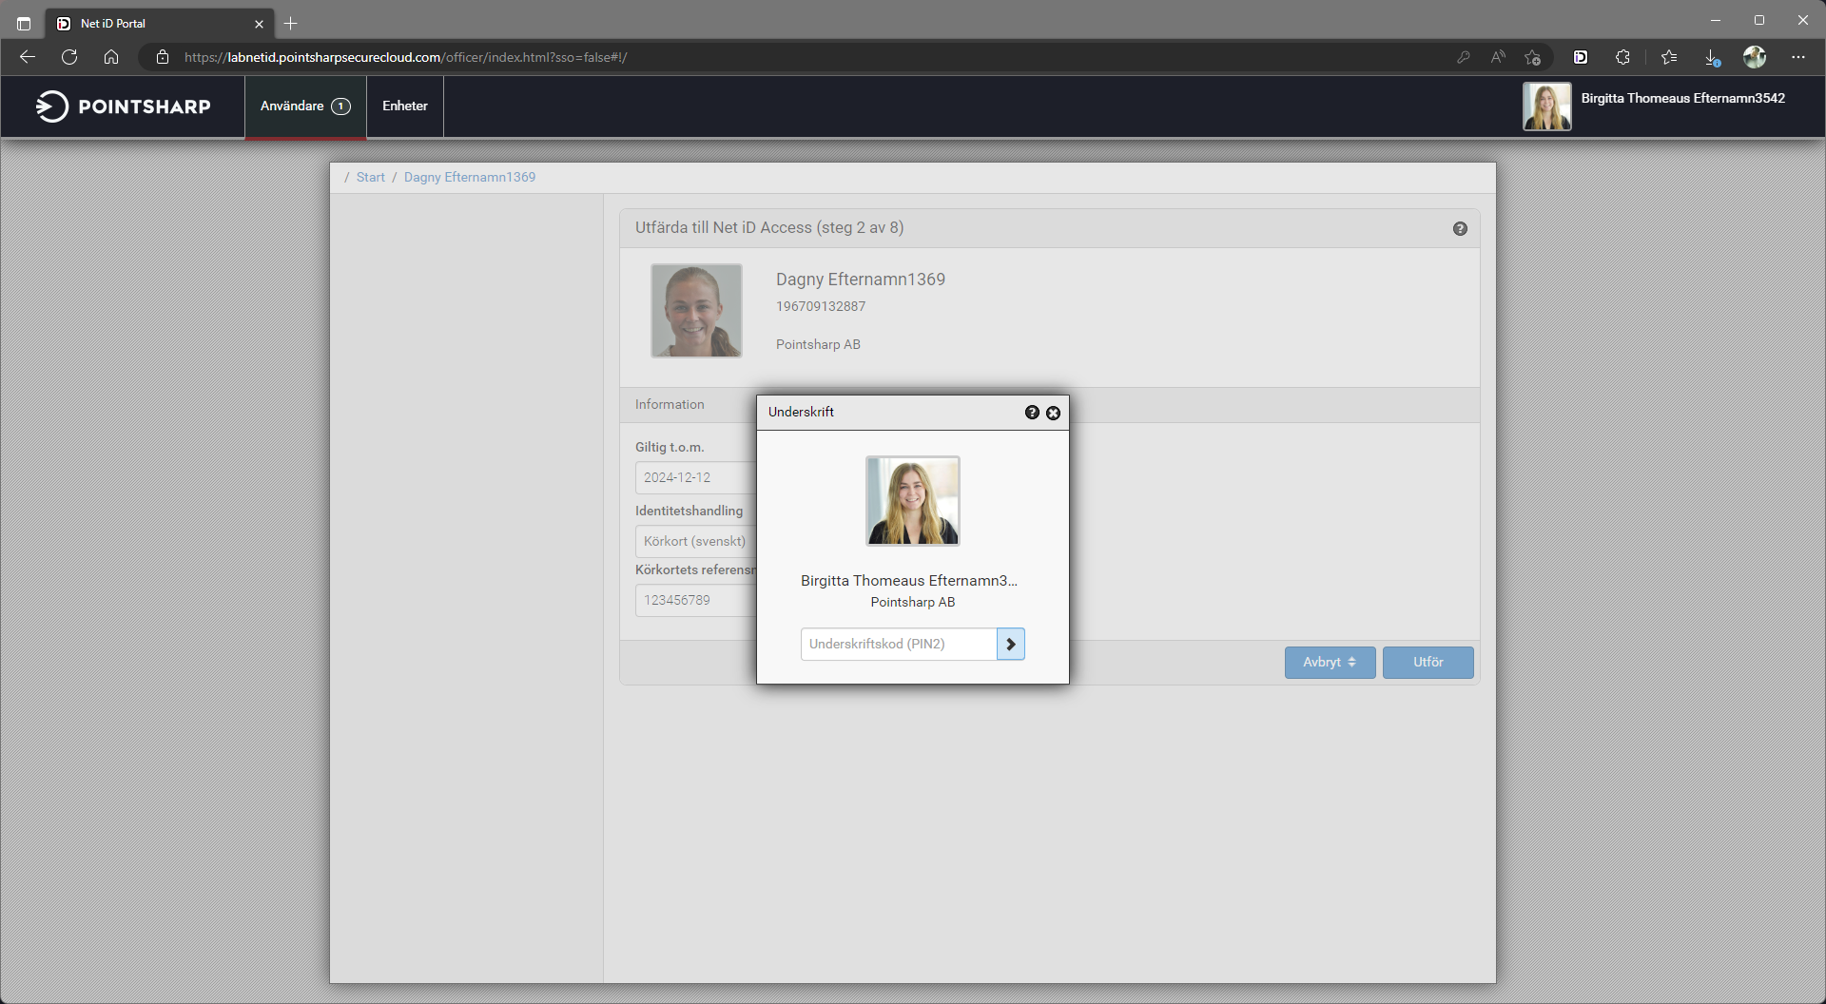Open browser Settings and more menu
Viewport: 1826px width, 1004px height.
(x=1798, y=57)
